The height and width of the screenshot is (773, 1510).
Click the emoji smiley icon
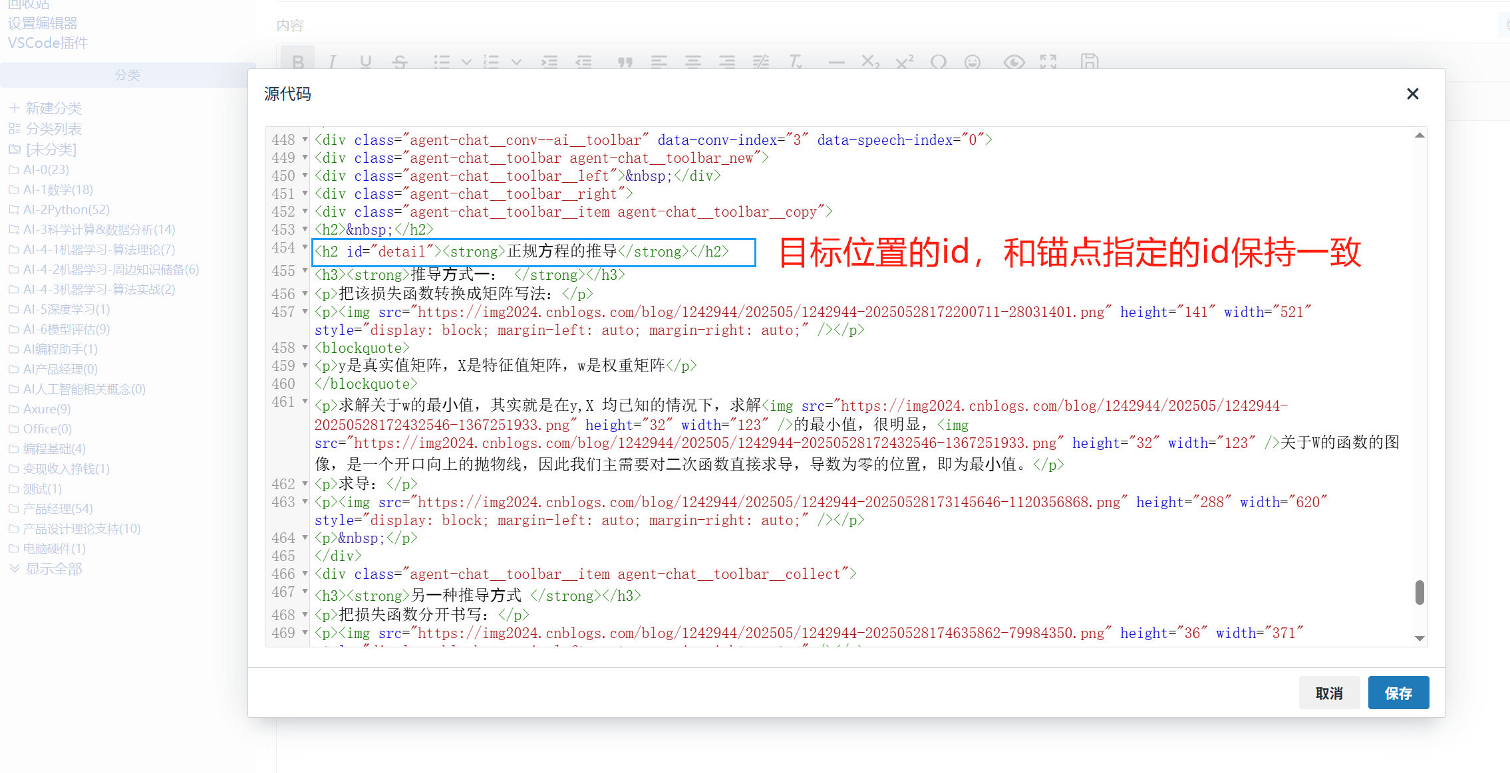click(973, 62)
